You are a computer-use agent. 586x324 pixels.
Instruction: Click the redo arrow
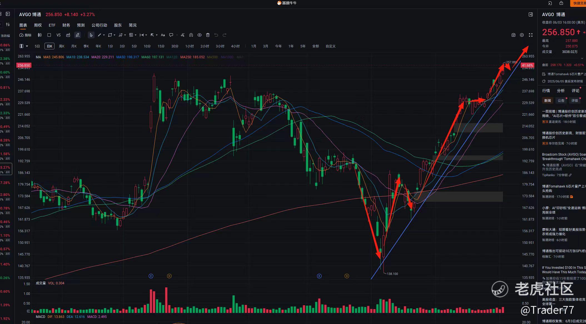click(x=225, y=35)
